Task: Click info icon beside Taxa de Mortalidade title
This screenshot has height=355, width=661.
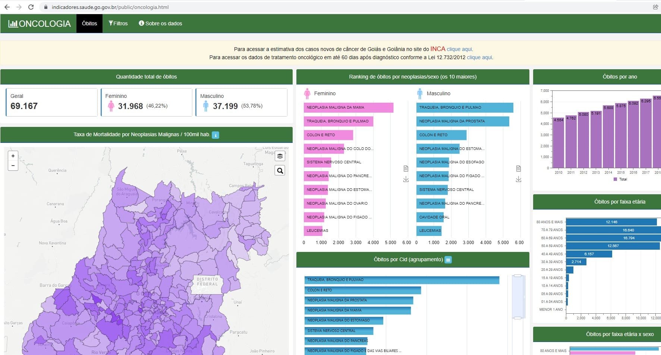Action: tap(215, 135)
